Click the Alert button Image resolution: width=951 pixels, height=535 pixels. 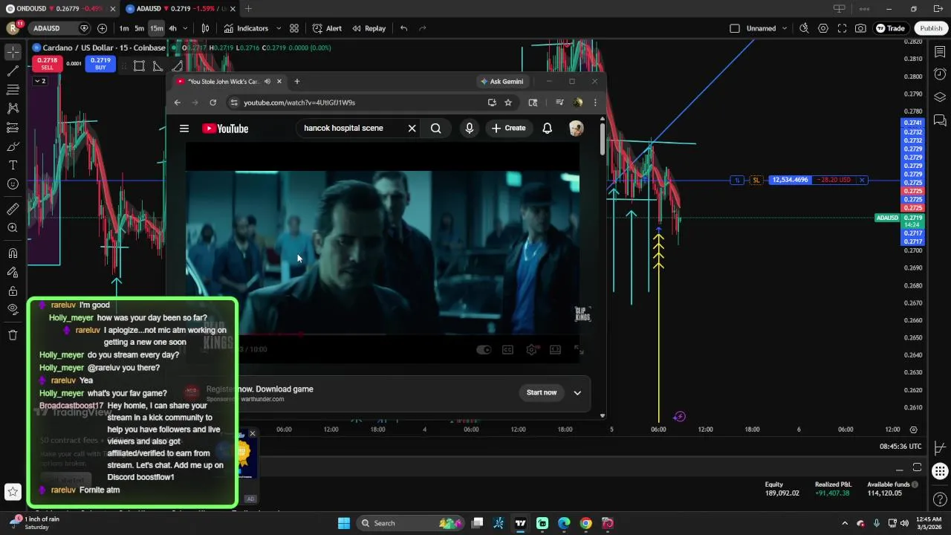[x=328, y=28]
